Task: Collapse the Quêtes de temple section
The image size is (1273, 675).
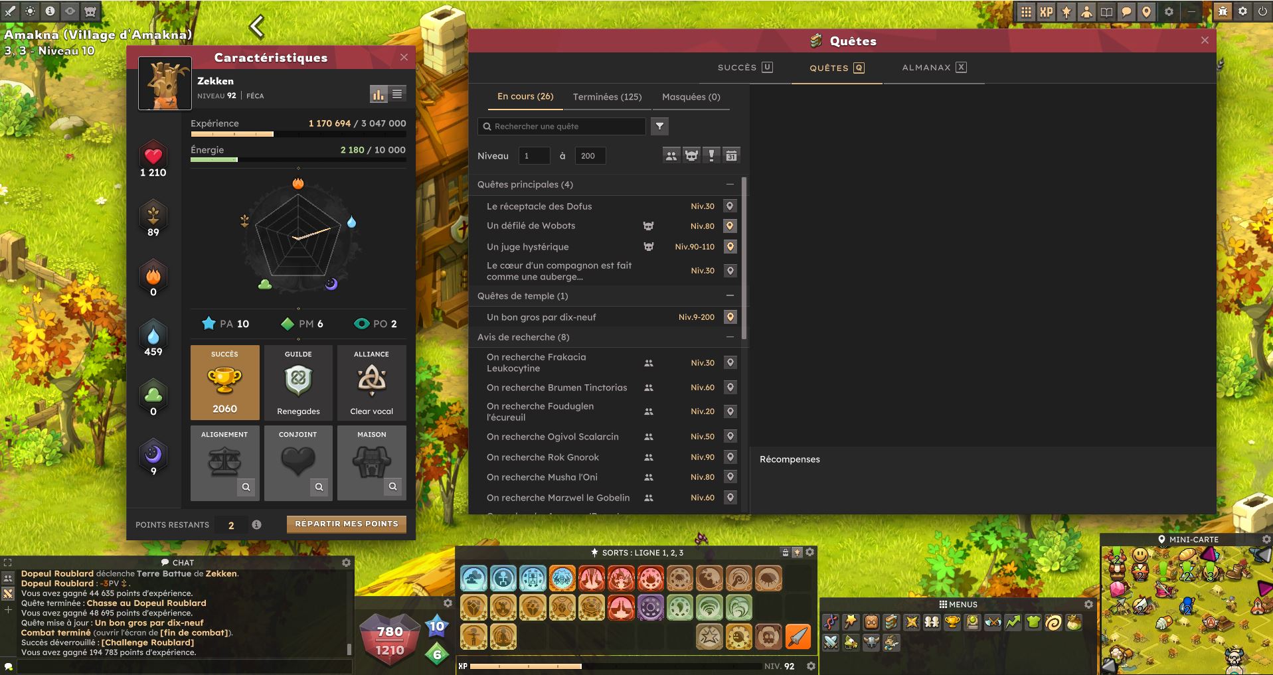Action: click(x=730, y=296)
